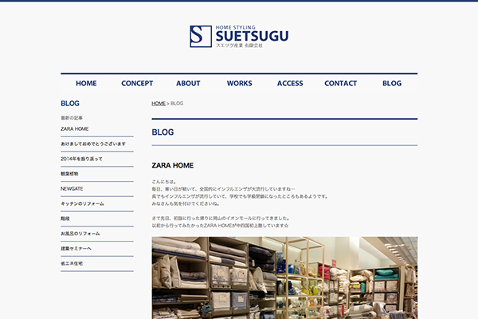Viewport: 478px width, 319px height.
Task: Open the 階段 sidebar post
Action: [x=65, y=219]
